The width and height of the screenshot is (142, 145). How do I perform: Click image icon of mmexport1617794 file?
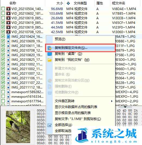tap(8, 101)
